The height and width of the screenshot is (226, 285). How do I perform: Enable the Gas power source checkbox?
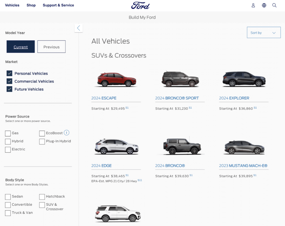[x=8, y=133]
